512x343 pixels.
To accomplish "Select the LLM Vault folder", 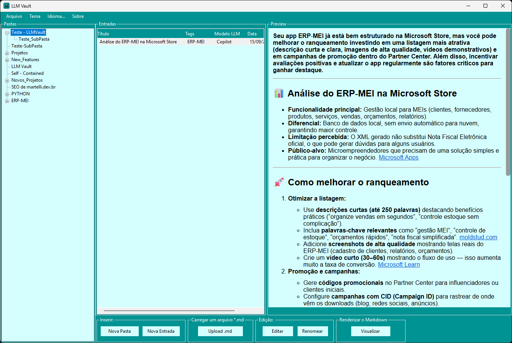I will (21, 66).
